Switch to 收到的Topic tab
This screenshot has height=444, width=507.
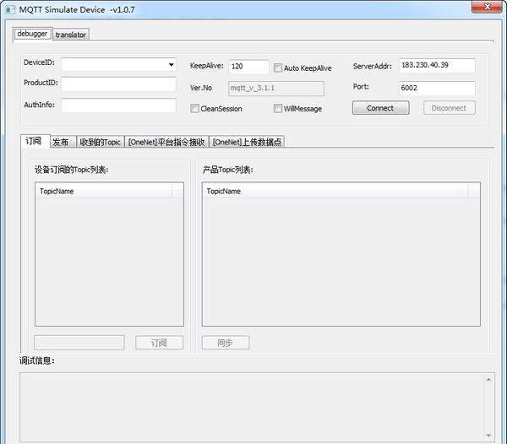(101, 142)
